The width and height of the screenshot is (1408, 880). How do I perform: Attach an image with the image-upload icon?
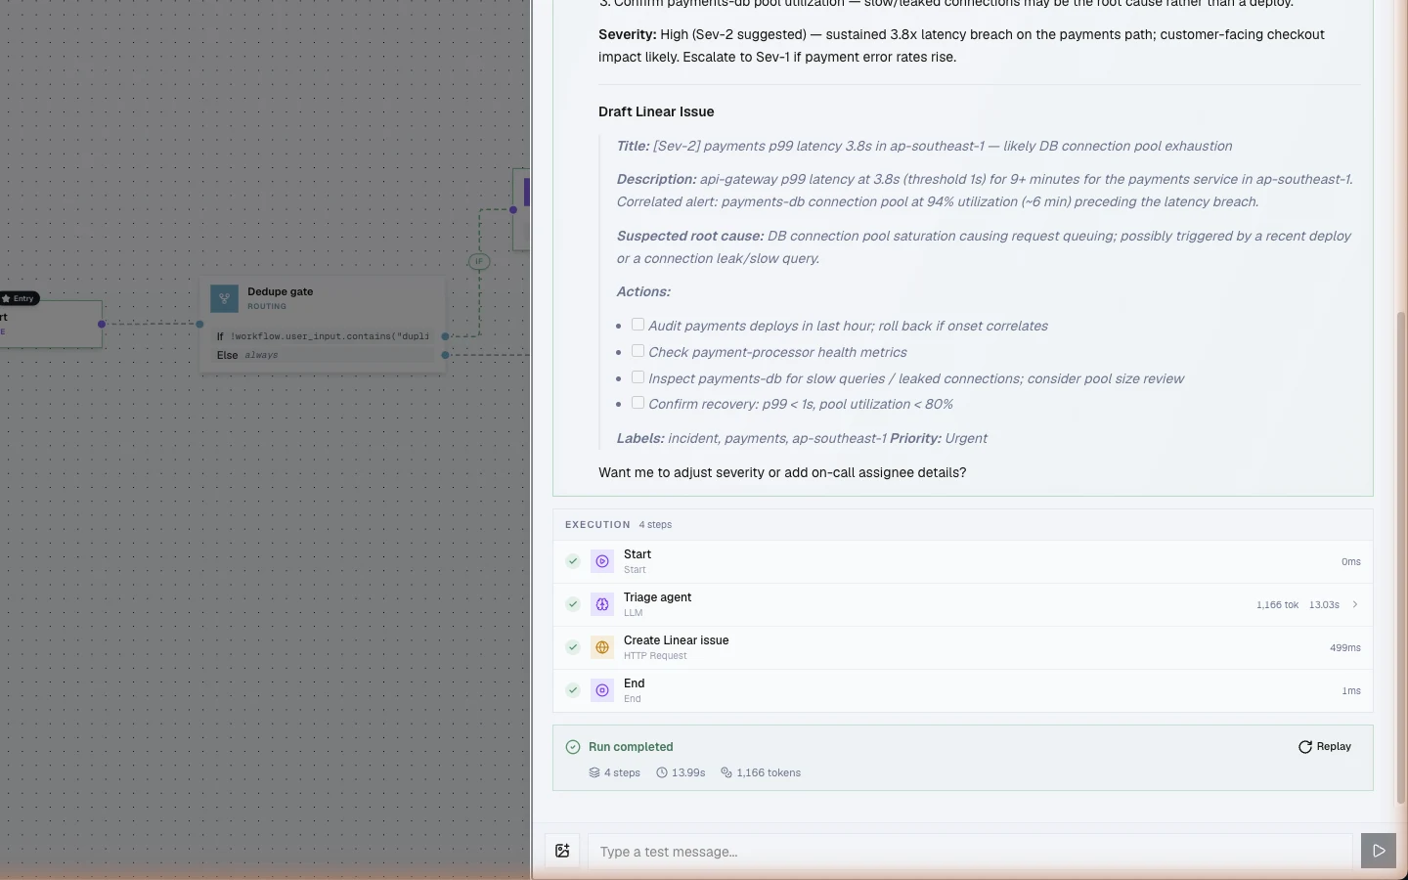(x=562, y=851)
